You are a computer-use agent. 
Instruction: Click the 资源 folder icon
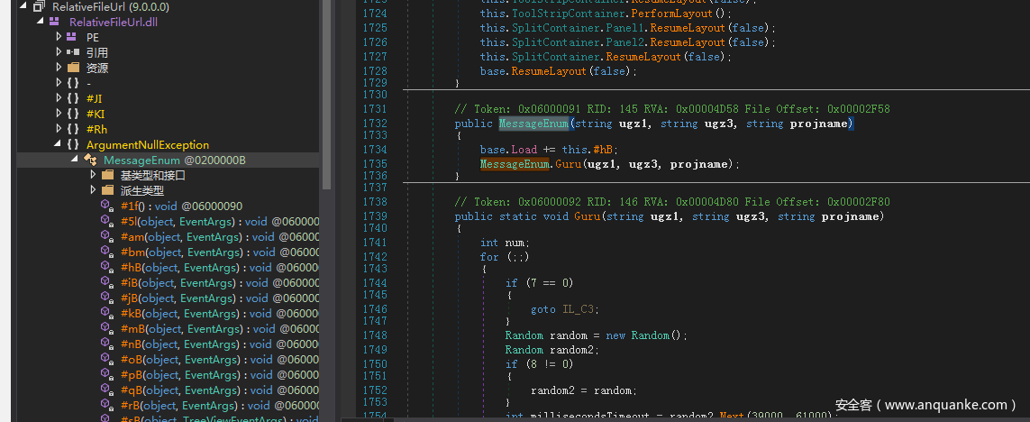click(73, 68)
